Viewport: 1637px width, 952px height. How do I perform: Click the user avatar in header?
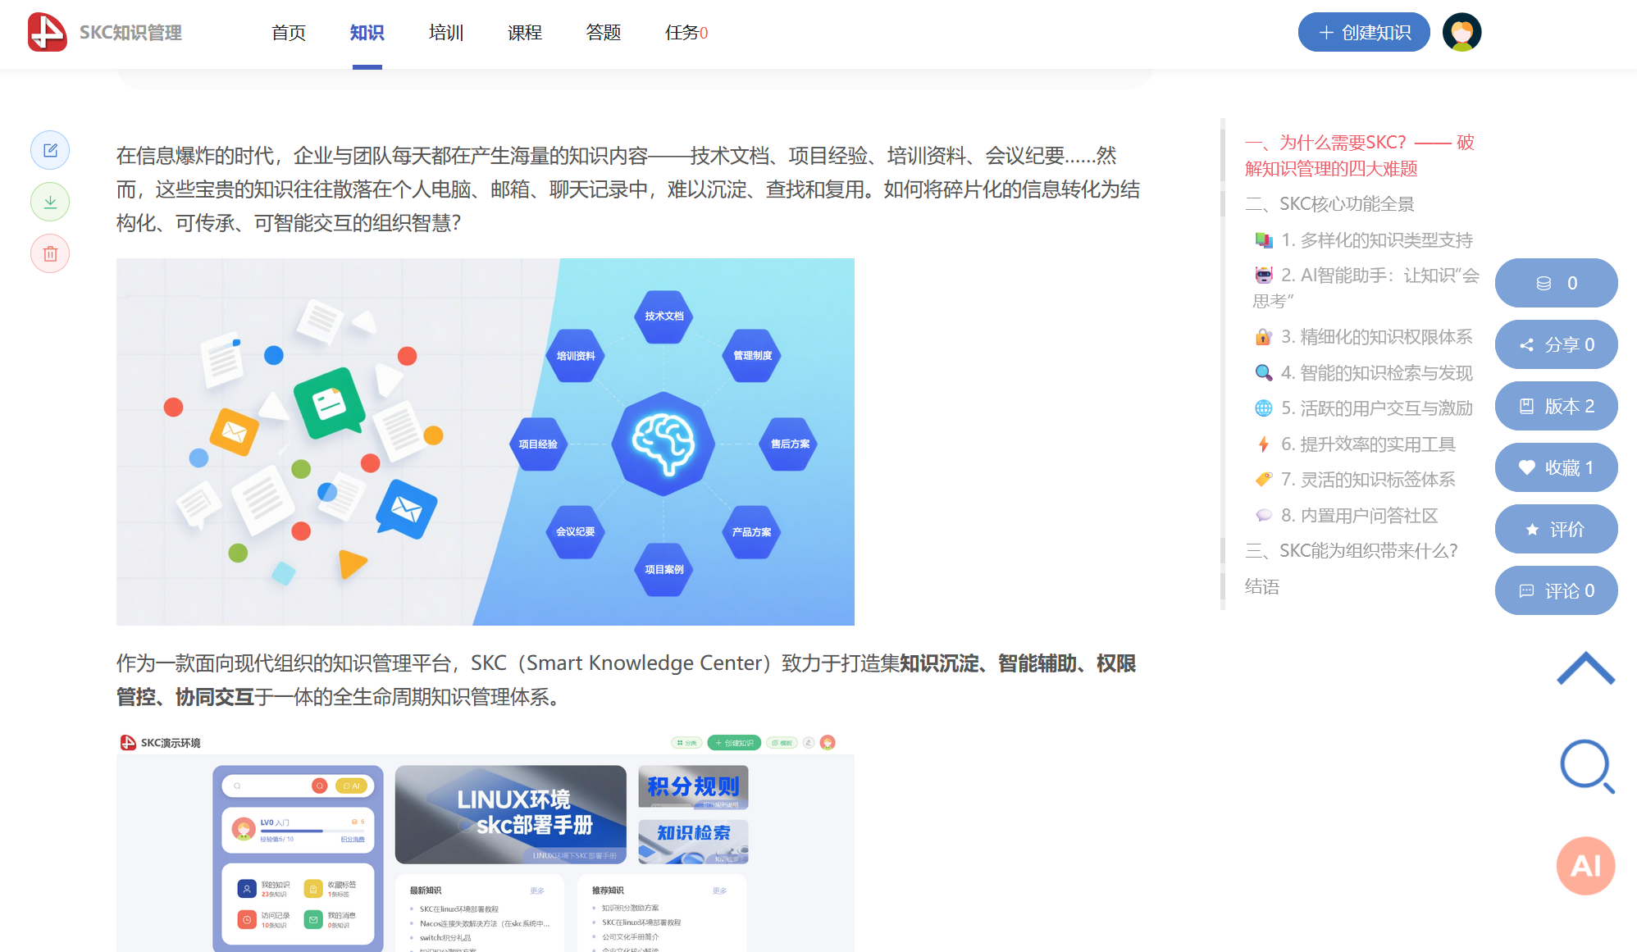[1461, 33]
